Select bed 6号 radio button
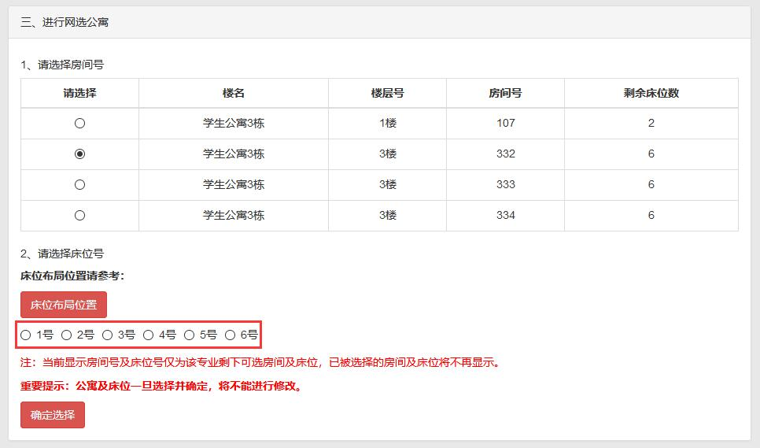Viewport: 760px width, 448px height. (x=231, y=335)
